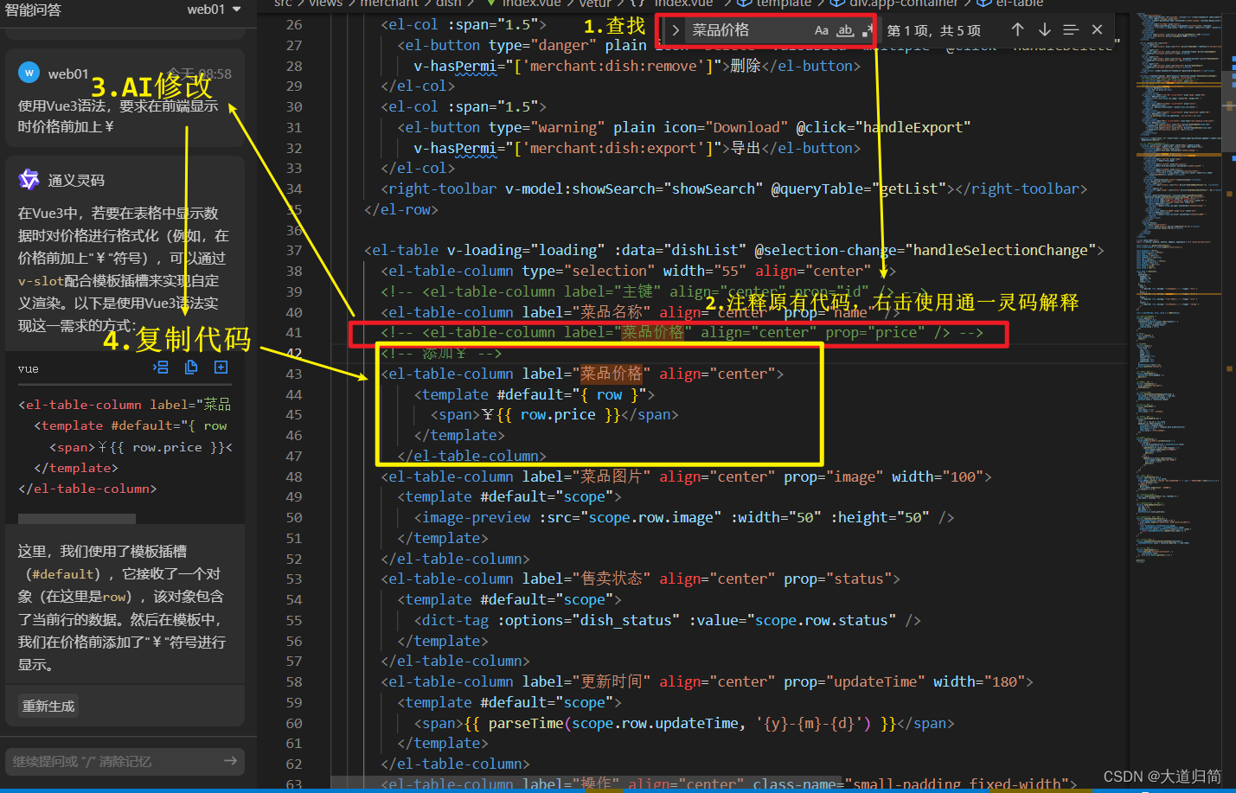Viewport: 1236px width, 793px height.
Task: Expand the replace row in find widget
Action: pos(676,30)
